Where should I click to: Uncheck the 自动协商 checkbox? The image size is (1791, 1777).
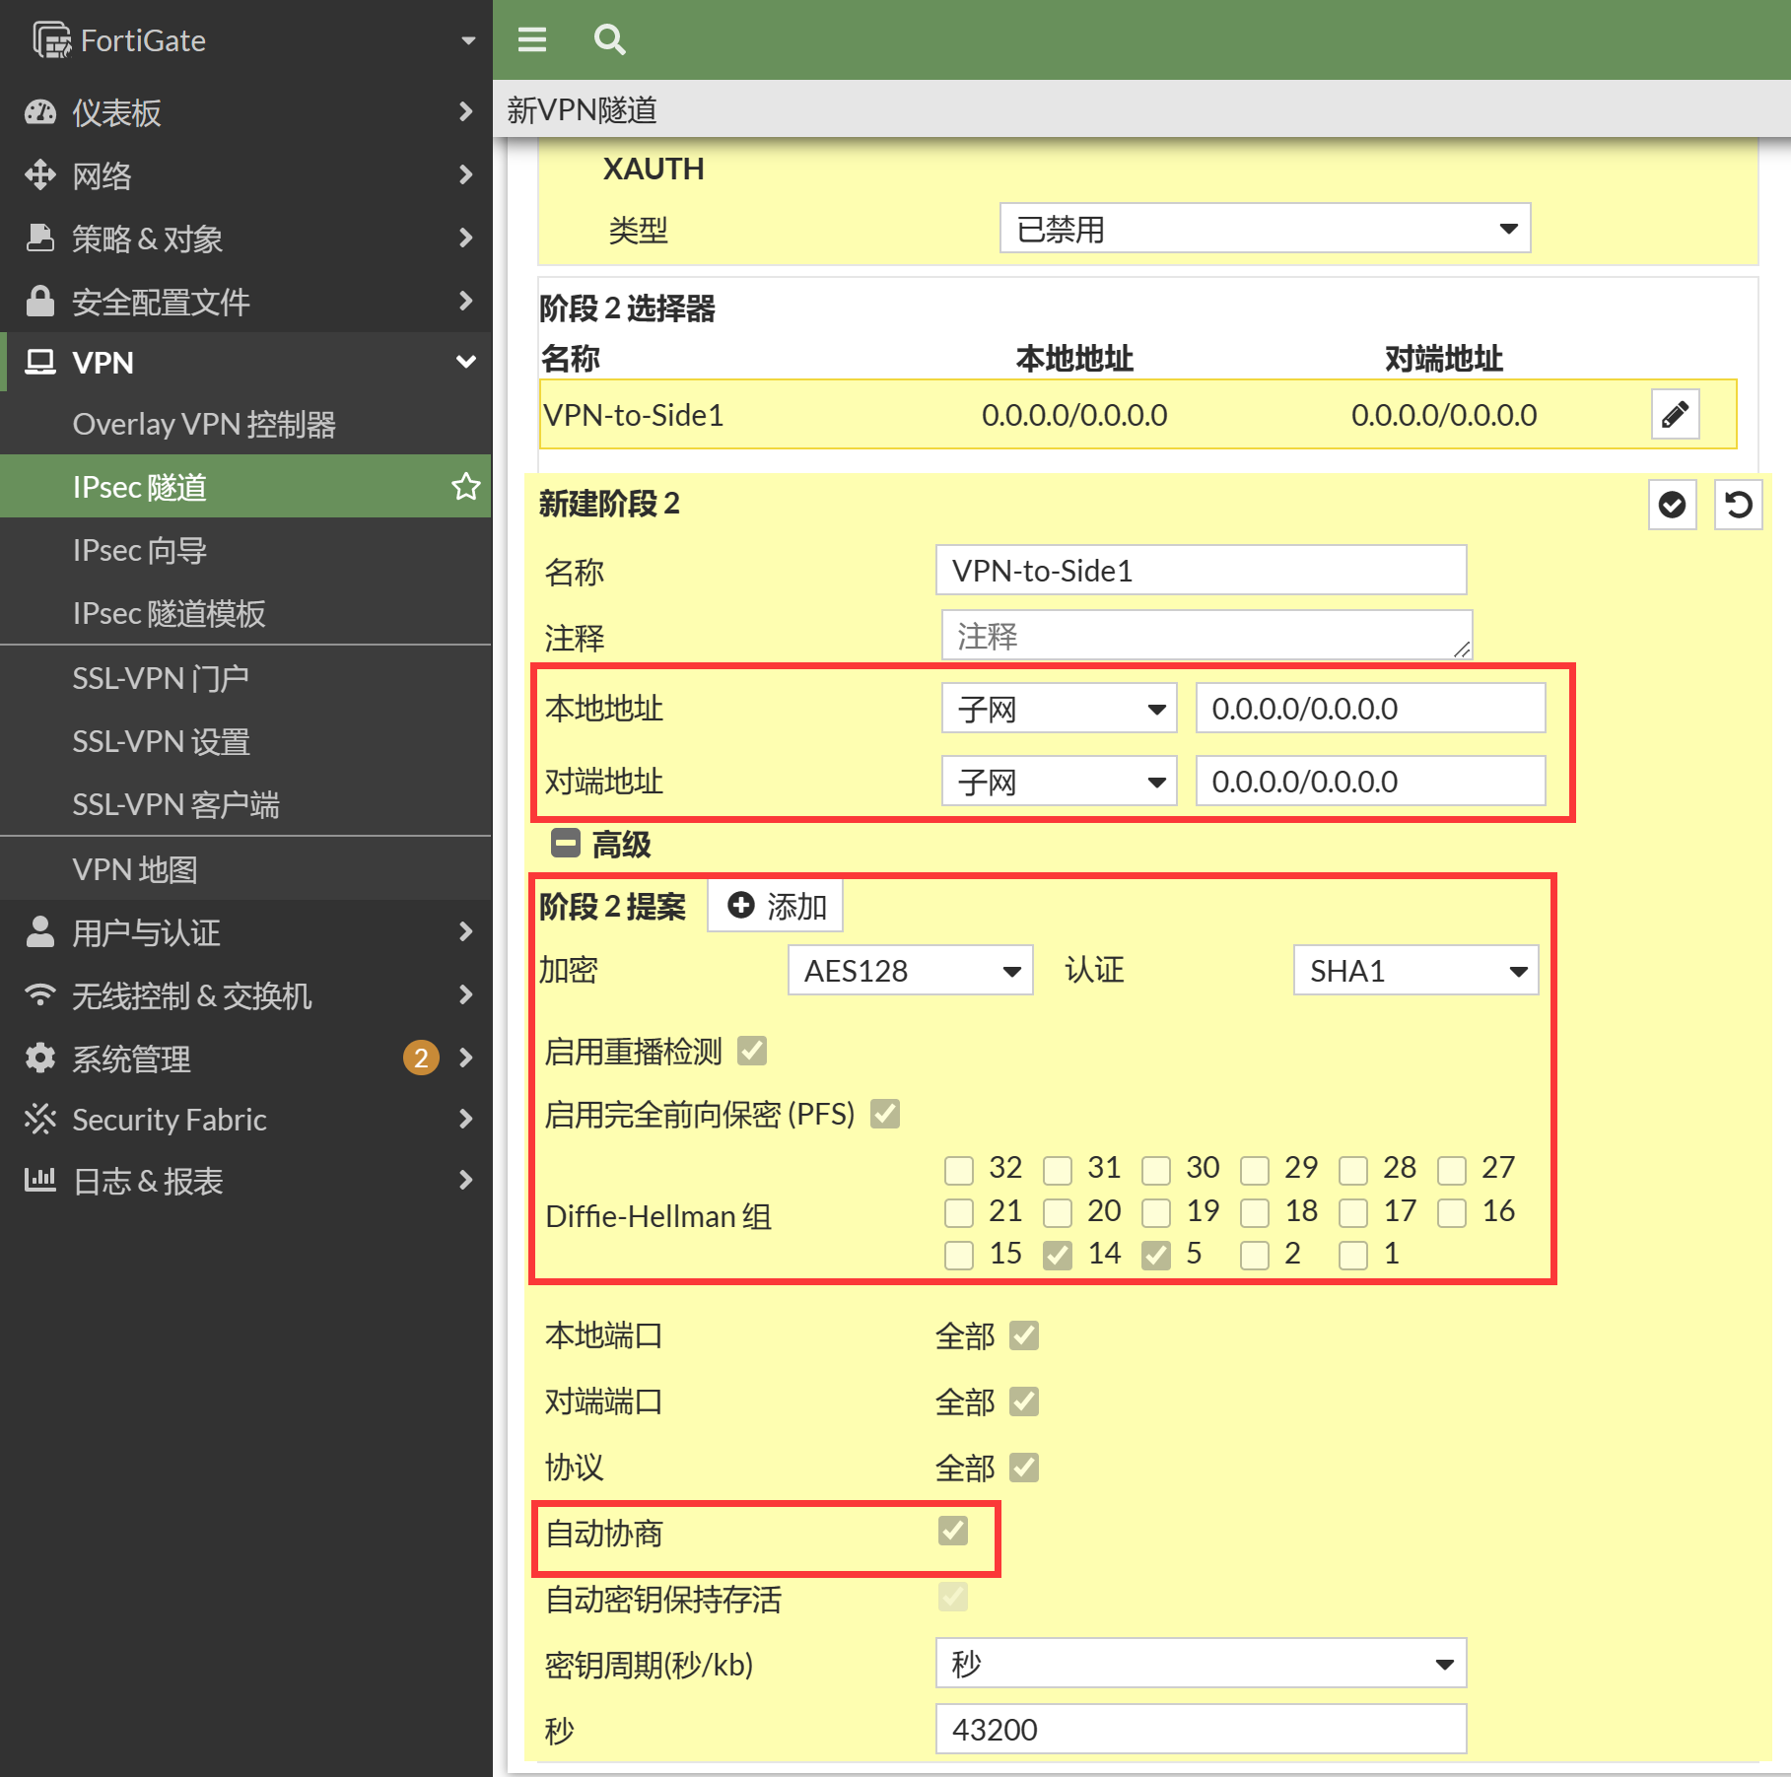(x=953, y=1531)
